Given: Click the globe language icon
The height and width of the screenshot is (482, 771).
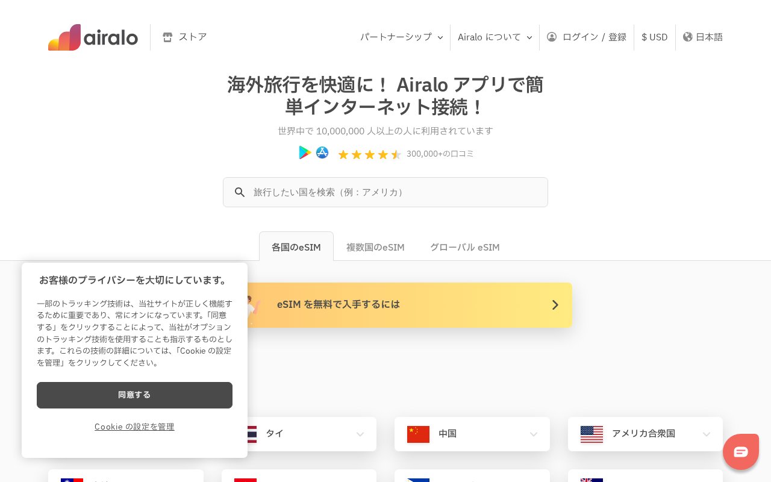Looking at the screenshot, I should (688, 37).
